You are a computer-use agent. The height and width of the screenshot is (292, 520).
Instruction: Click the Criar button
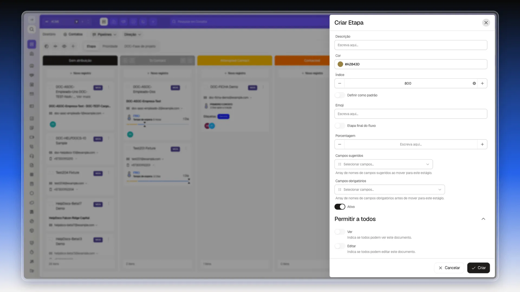479,268
